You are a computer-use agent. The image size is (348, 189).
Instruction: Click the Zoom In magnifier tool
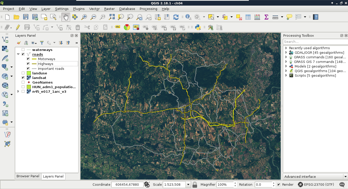84,17
